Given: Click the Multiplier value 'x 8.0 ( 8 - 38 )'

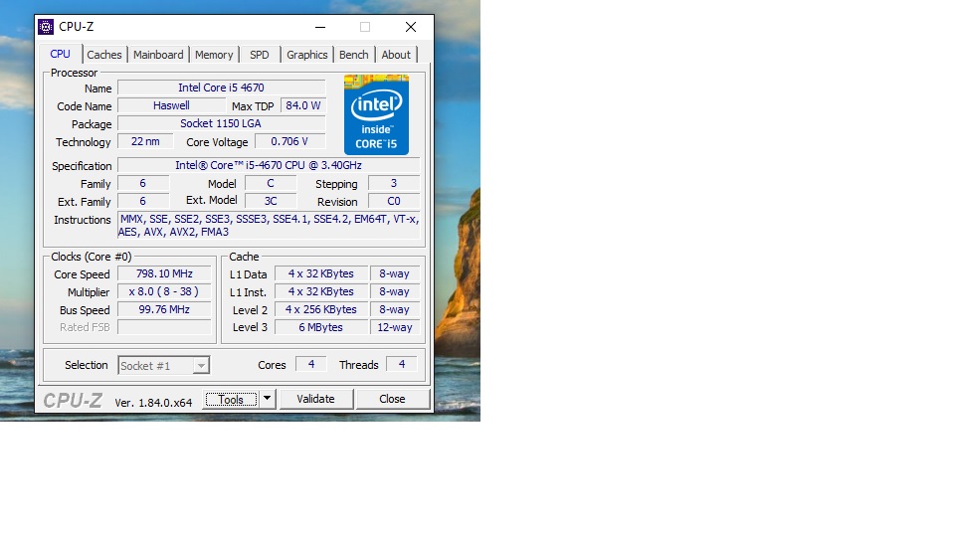Looking at the screenshot, I should click(x=164, y=291).
